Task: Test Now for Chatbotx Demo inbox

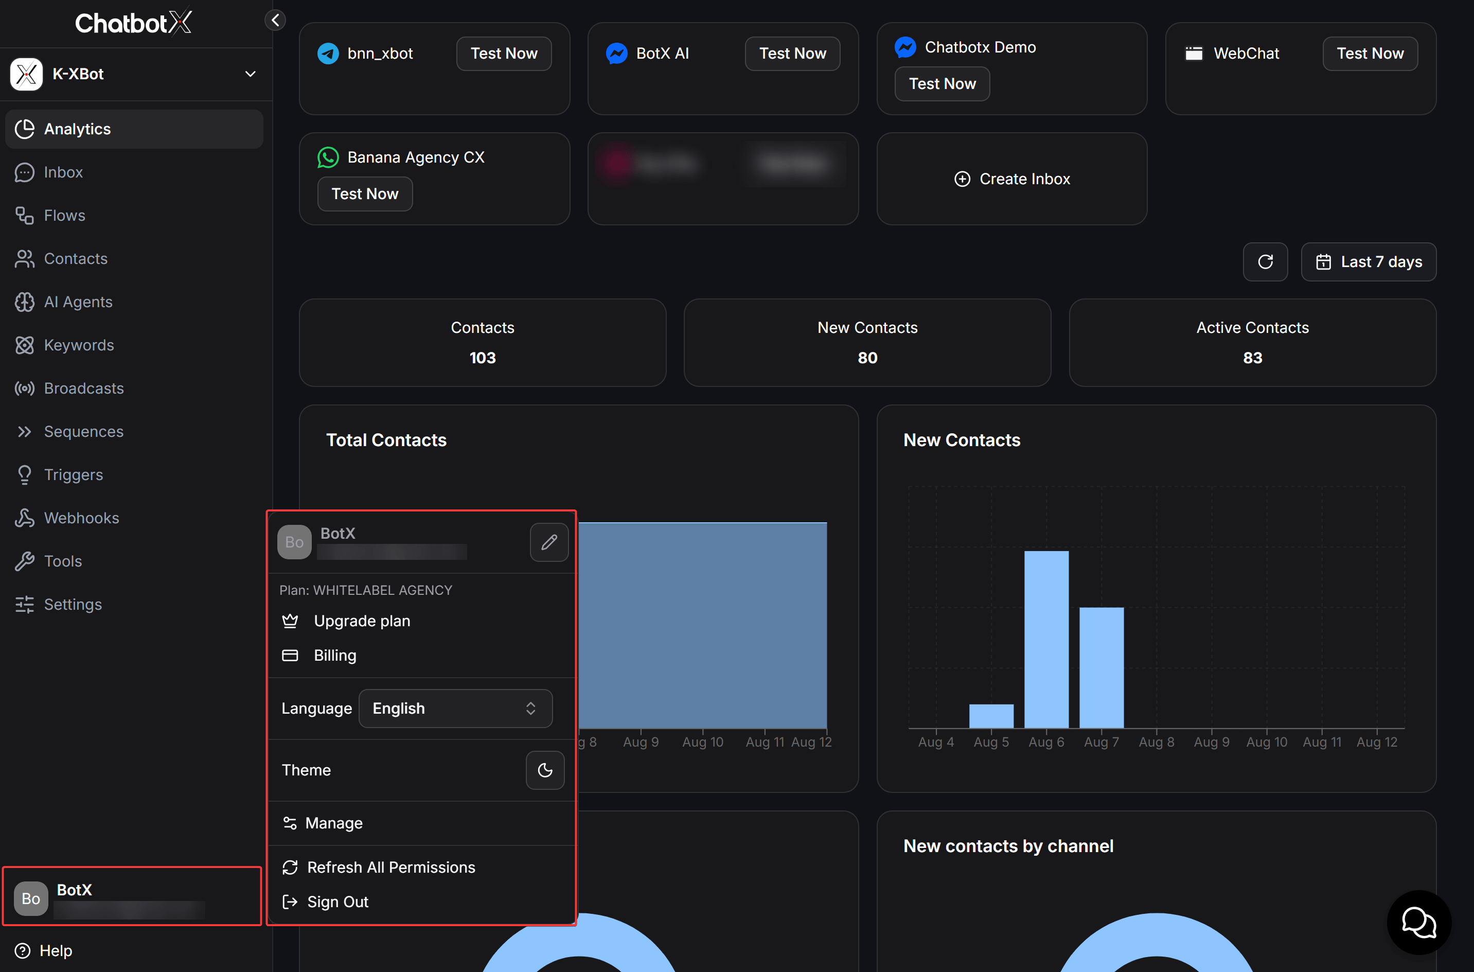Action: (x=942, y=84)
